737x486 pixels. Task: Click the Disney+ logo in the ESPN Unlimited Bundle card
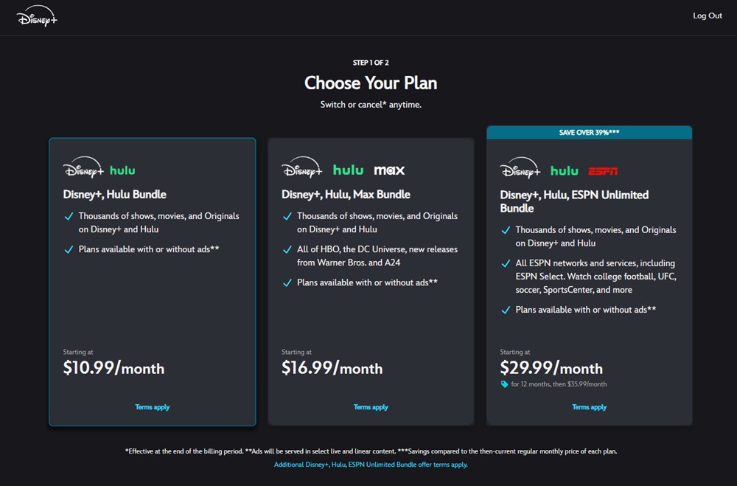coord(520,169)
